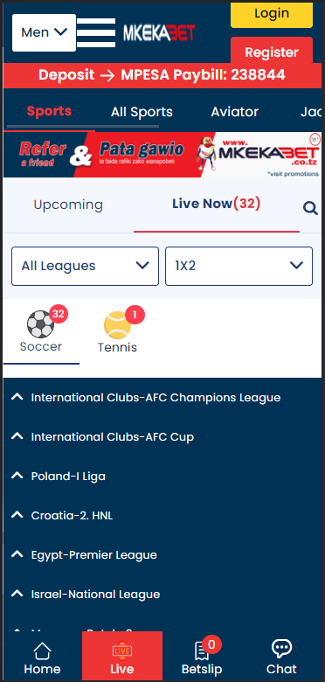
Task: Click the search magnifier icon
Action: click(310, 209)
